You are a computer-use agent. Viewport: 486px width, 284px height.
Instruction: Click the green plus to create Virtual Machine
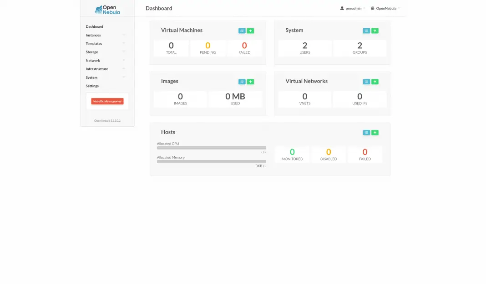(x=250, y=31)
